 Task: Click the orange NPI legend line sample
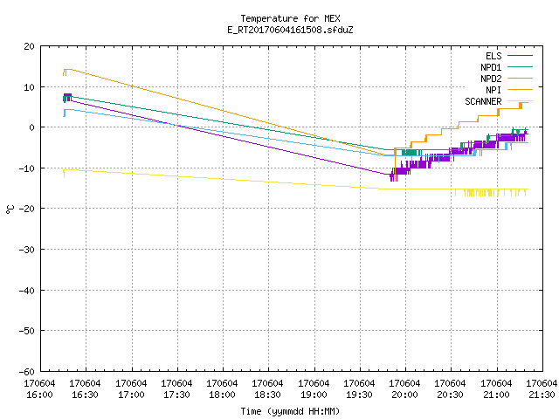(520, 89)
